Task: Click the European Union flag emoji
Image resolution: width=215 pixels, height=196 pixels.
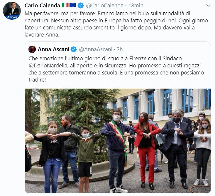Action: [x=73, y=5]
